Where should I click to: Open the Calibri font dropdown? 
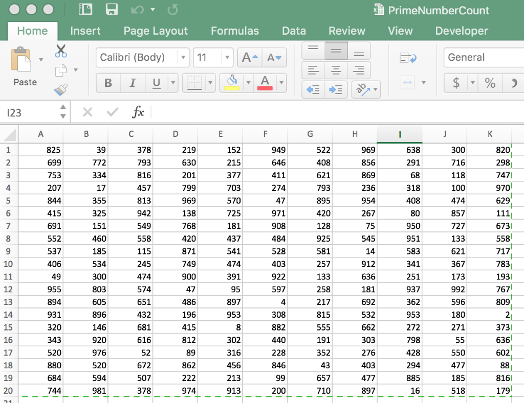pyautogui.click(x=184, y=57)
